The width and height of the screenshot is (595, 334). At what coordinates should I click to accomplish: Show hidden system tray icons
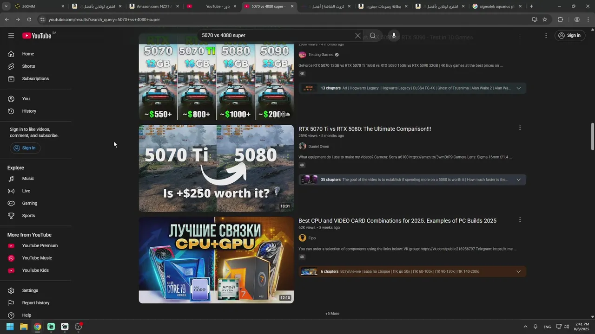[525, 327]
